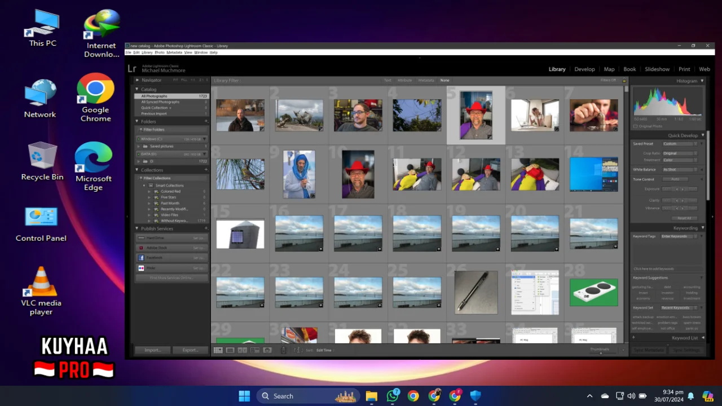Screen dimensions: 722x406
Task: Open Microsoft Edge desktop shortcut
Action: pos(93,166)
